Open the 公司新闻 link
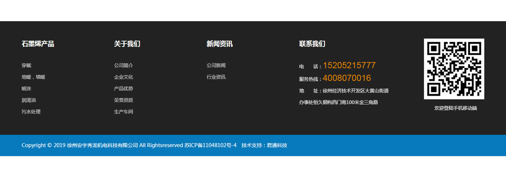The image size is (506, 176). point(216,65)
